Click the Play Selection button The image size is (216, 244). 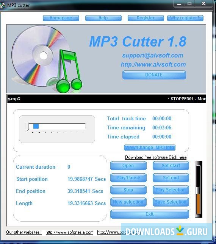(171, 190)
